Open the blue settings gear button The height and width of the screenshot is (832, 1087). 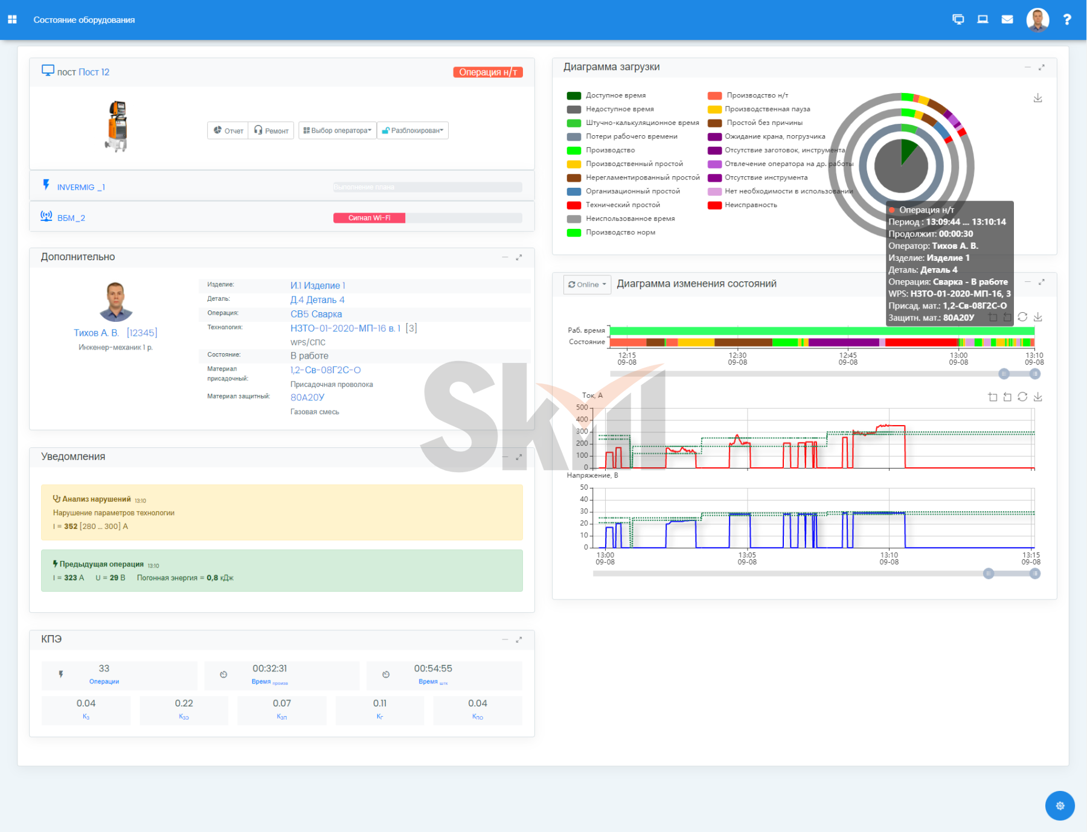tap(1059, 805)
